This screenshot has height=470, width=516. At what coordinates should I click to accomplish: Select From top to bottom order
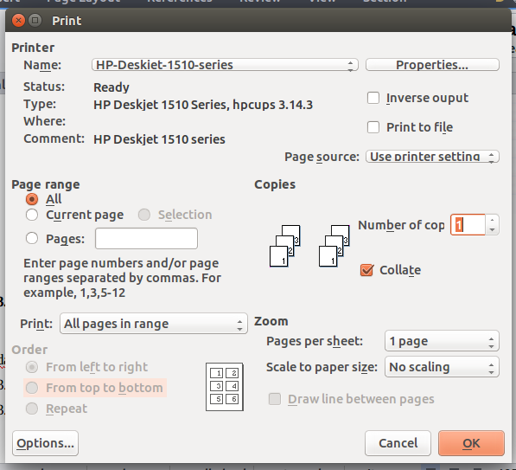coord(32,388)
